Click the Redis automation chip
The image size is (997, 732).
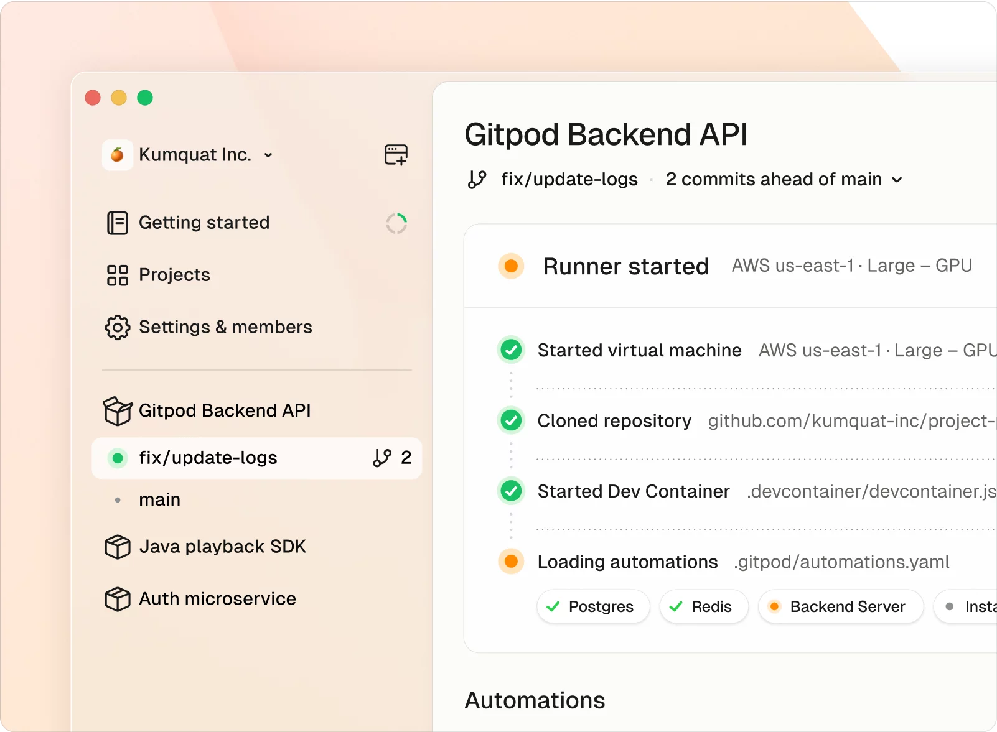tap(703, 606)
